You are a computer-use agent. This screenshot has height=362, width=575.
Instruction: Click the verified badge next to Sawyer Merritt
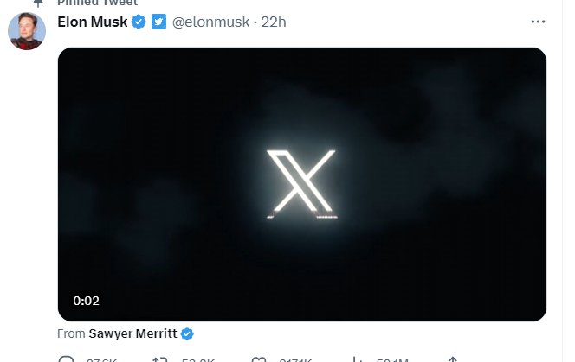[x=186, y=333]
